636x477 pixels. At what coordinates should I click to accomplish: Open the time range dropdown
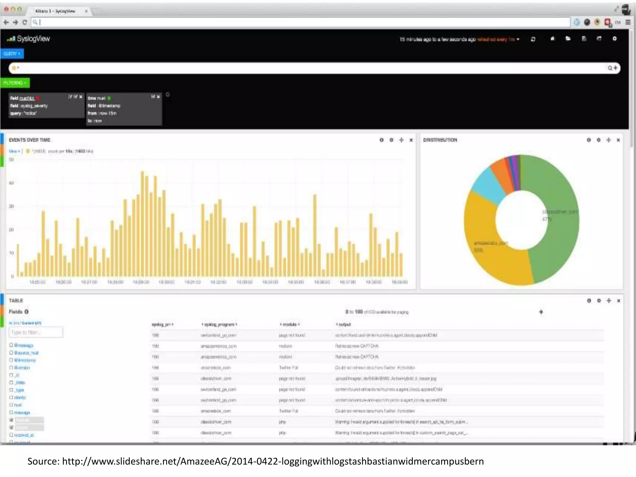(518, 39)
